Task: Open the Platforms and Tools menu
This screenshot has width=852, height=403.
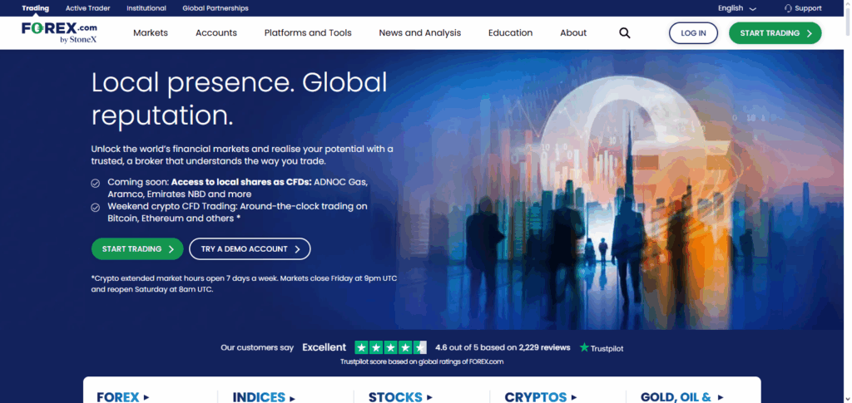Action: tap(308, 33)
